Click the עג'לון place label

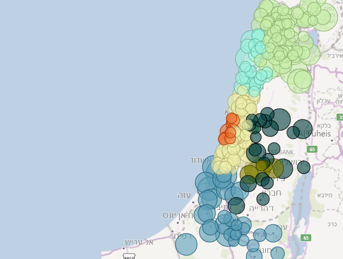[x=324, y=101]
